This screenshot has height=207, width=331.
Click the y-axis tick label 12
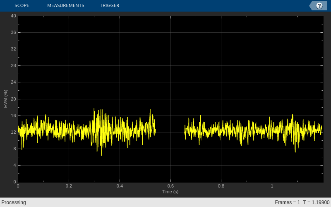point(13,132)
